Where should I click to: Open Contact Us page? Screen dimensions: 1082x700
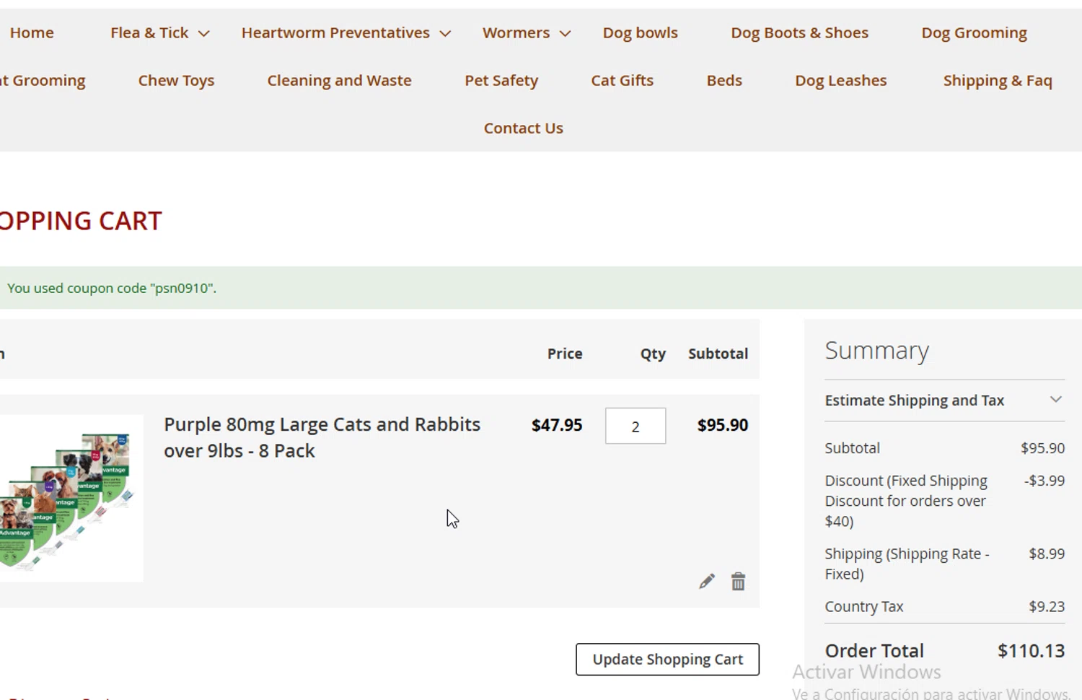(524, 128)
